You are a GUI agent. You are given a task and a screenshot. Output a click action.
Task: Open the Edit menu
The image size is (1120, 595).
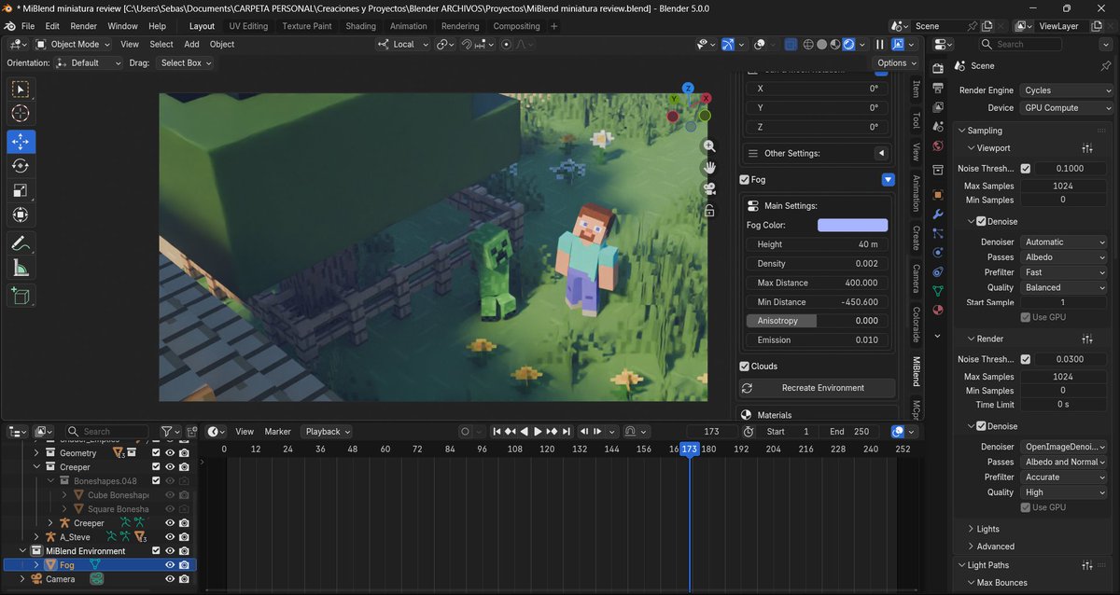point(52,26)
